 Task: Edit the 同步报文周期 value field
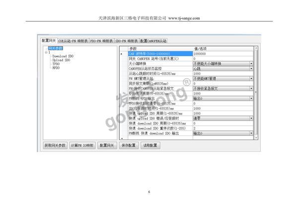pos(223,84)
